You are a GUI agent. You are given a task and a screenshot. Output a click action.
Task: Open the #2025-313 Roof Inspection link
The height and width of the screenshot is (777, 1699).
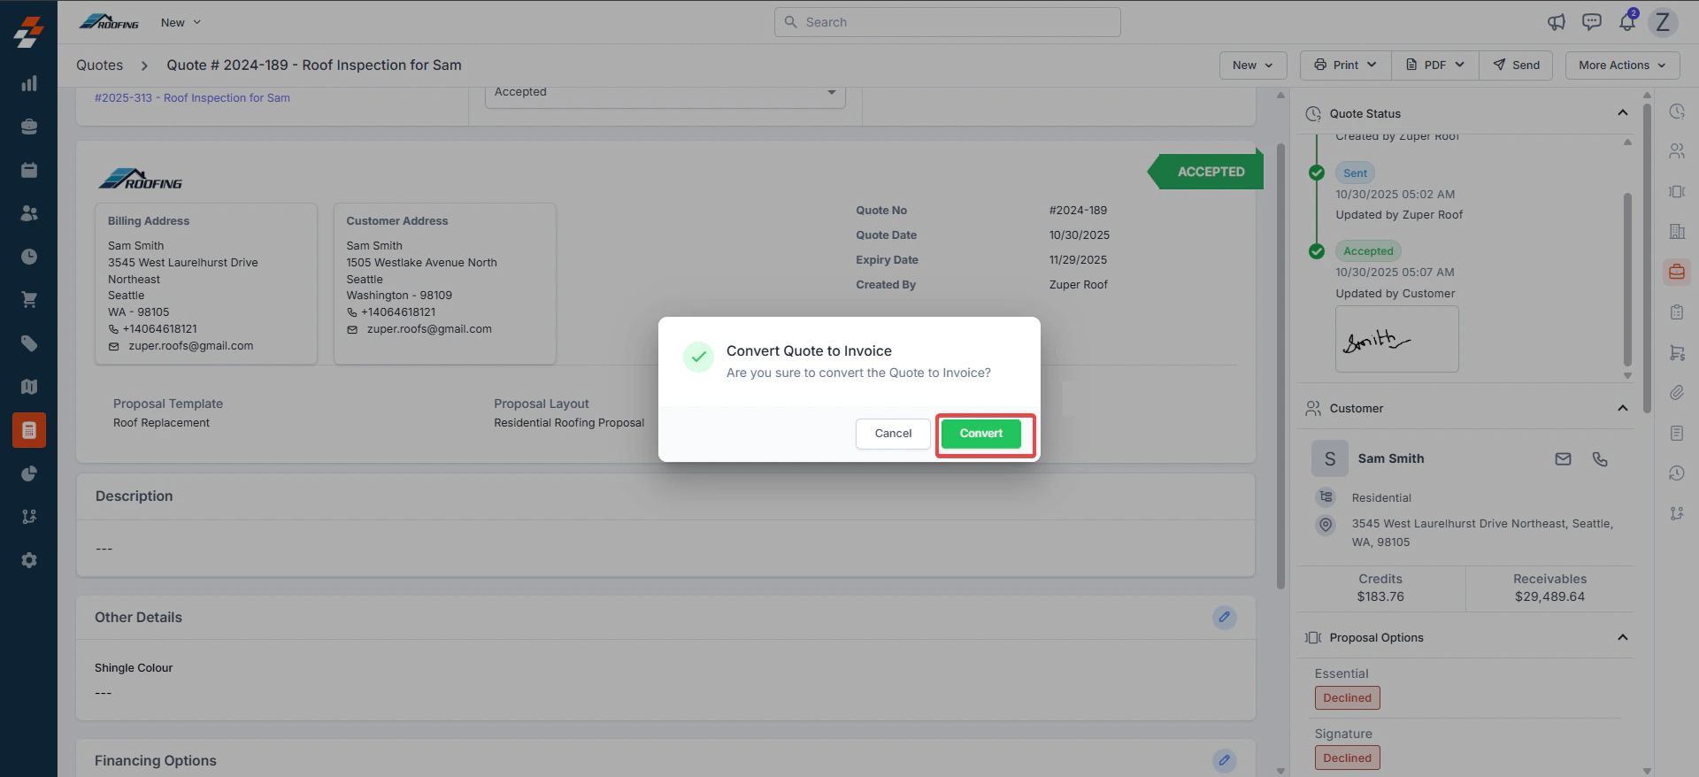click(192, 97)
